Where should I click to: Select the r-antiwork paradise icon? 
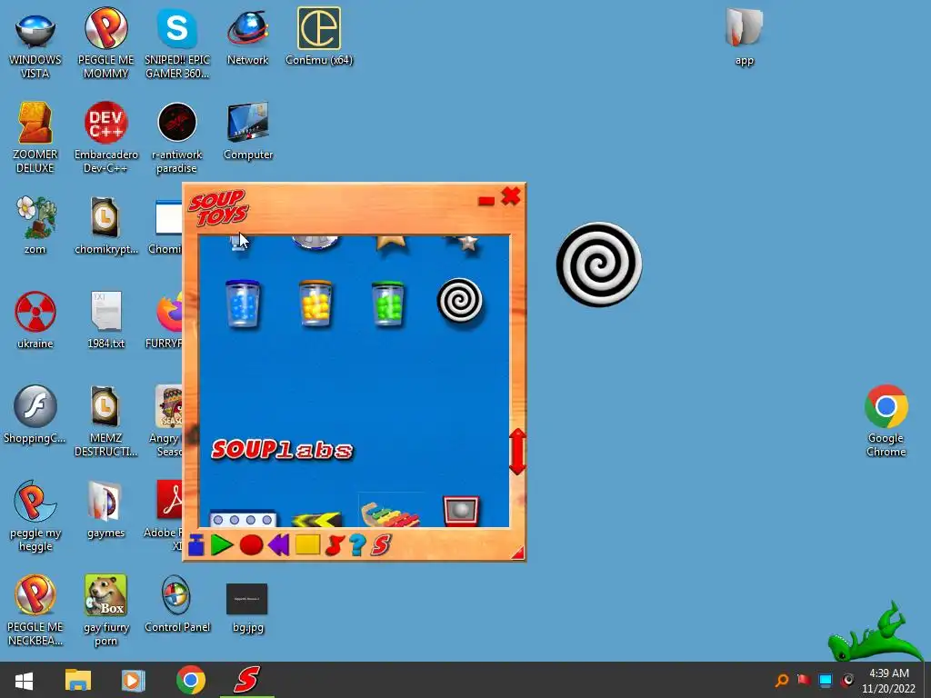pyautogui.click(x=177, y=138)
